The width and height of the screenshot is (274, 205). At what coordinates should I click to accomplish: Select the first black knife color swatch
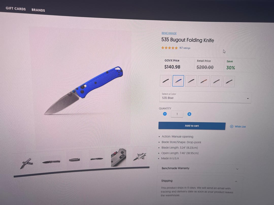165,80
